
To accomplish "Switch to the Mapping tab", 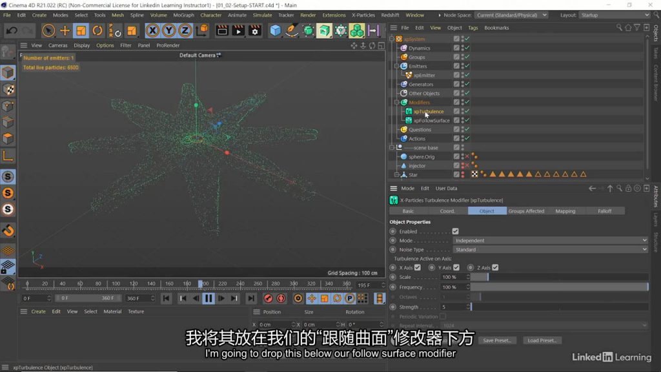I will tap(565, 211).
